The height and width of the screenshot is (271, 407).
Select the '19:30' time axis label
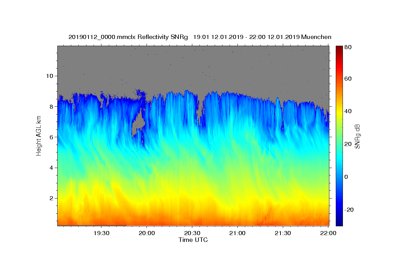pyautogui.click(x=101, y=233)
